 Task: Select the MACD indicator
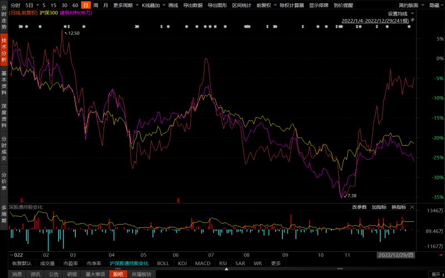[x=202, y=263]
